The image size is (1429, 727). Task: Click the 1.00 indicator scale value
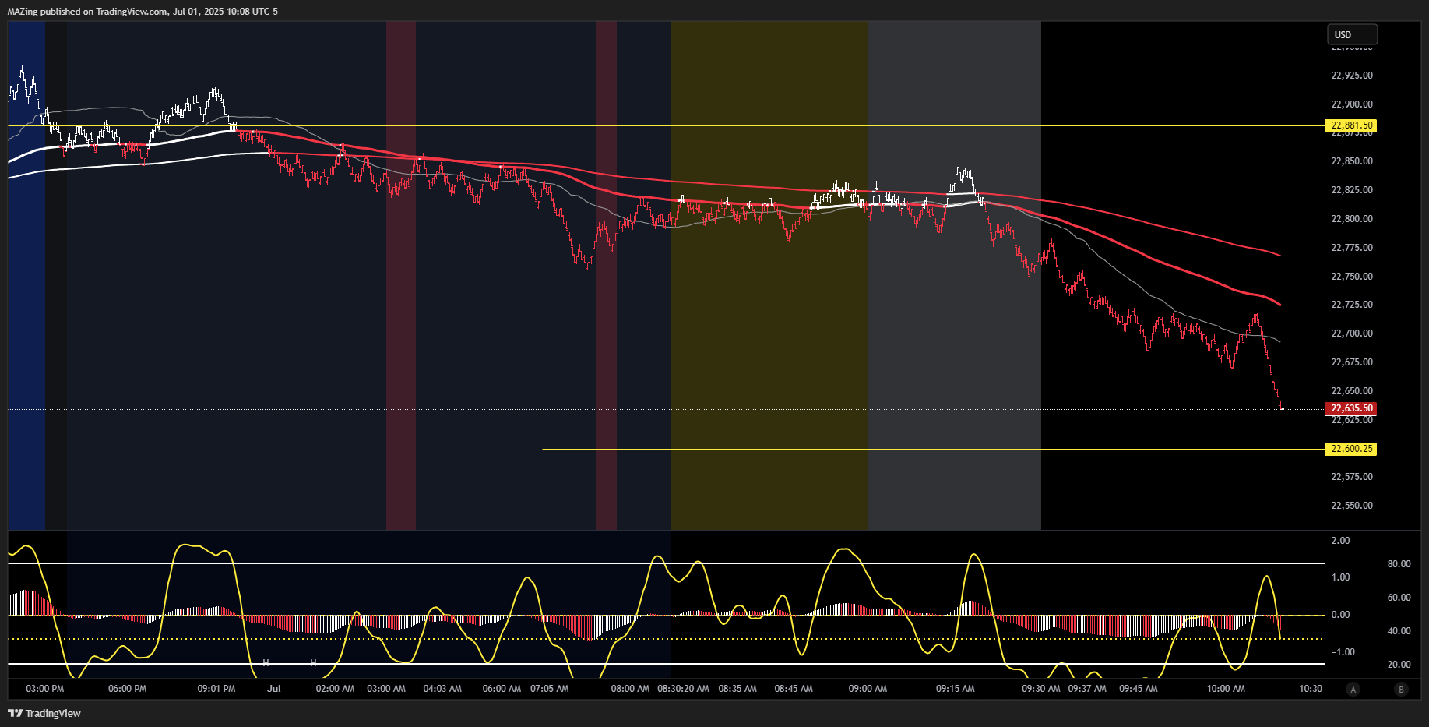tap(1341, 577)
